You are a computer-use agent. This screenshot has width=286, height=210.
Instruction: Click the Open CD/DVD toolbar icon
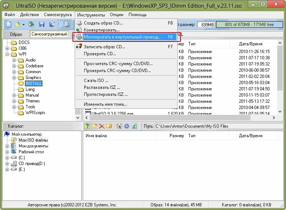(31, 25)
